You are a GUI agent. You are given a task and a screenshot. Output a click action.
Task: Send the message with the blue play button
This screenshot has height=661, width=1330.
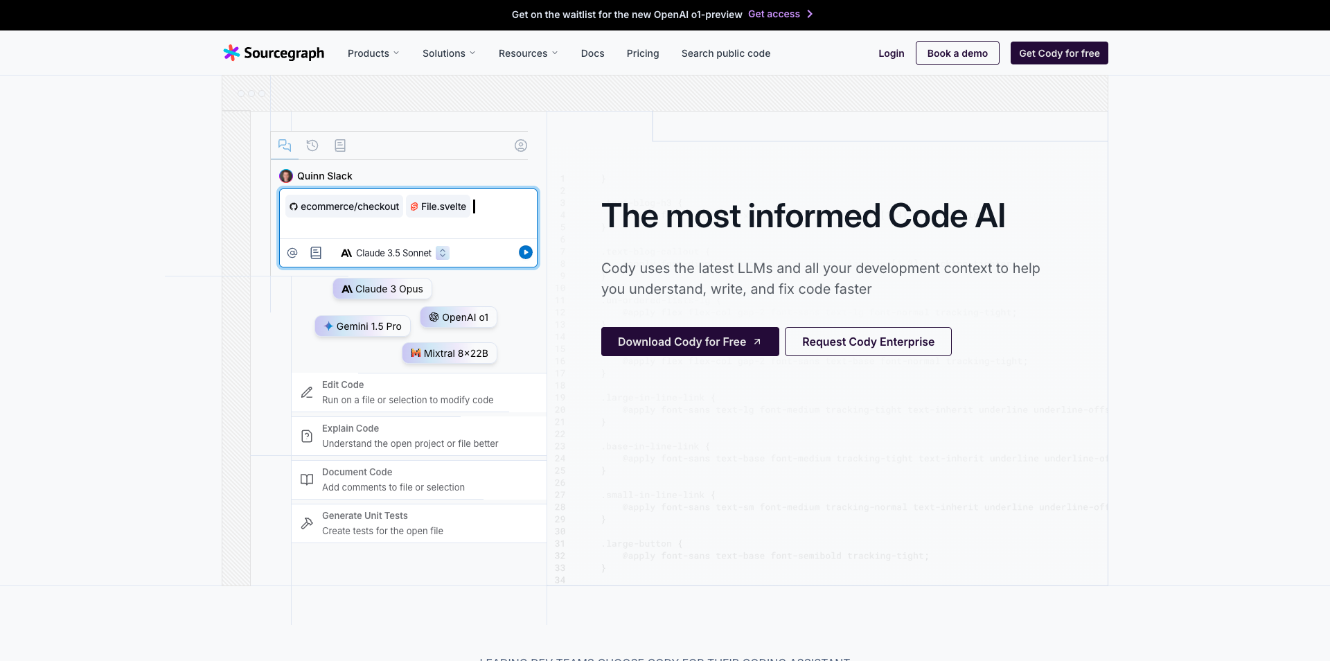pyautogui.click(x=526, y=253)
